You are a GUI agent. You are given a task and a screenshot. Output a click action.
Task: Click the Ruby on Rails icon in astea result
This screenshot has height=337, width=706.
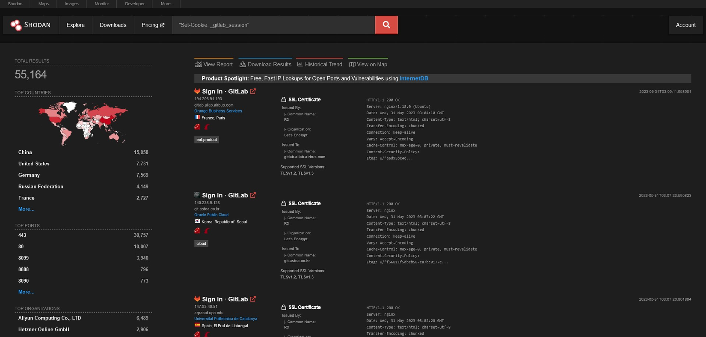[x=207, y=230]
